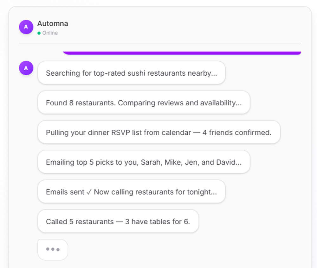Select the Automna header name

tap(53, 23)
